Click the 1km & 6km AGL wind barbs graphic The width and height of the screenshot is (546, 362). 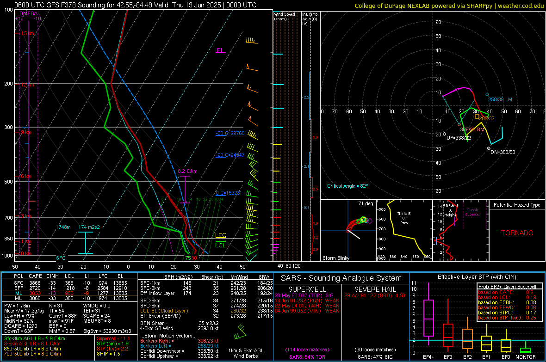240,331
